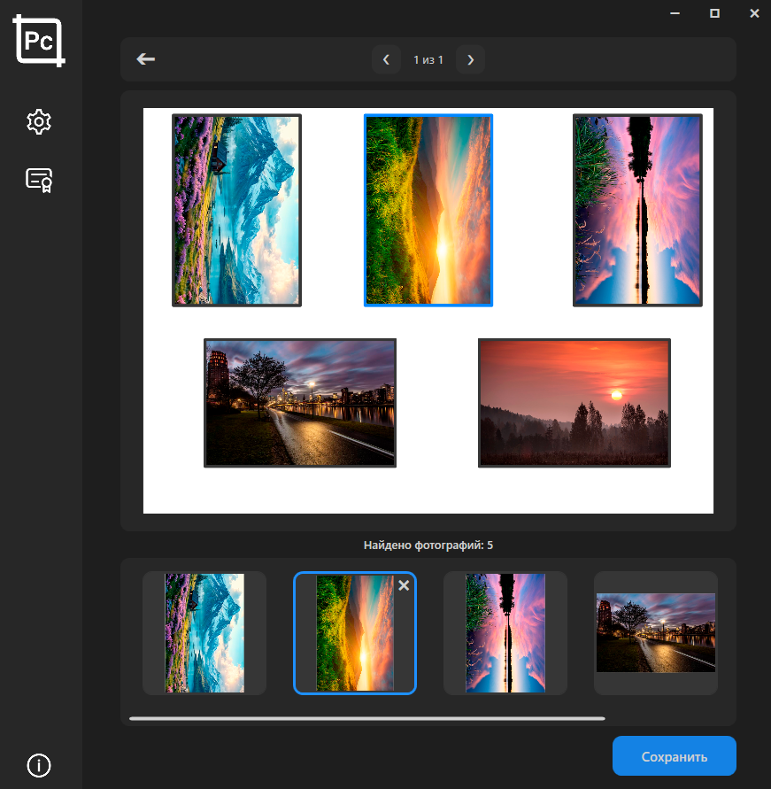Screen dimensions: 771x789
Task: Select the sunset meadow photo on canvas
Action: (428, 210)
